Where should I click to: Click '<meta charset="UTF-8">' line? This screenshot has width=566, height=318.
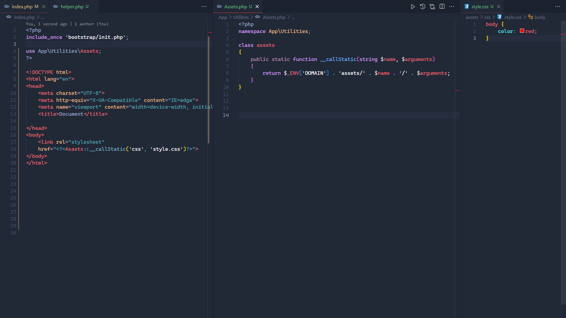(71, 93)
